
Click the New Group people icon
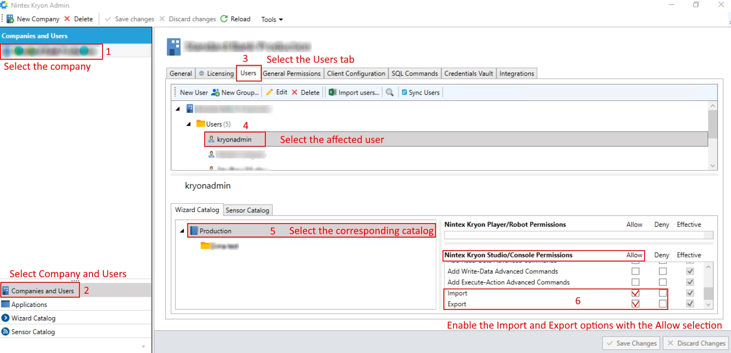pos(215,92)
